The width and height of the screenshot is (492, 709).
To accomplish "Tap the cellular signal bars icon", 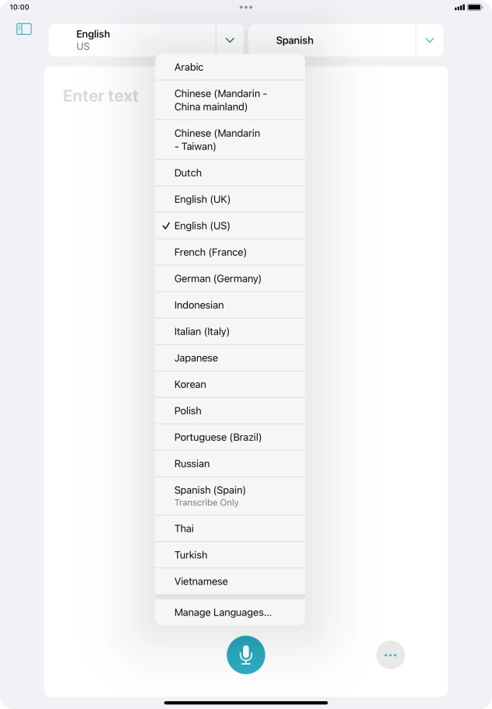I will [x=459, y=7].
